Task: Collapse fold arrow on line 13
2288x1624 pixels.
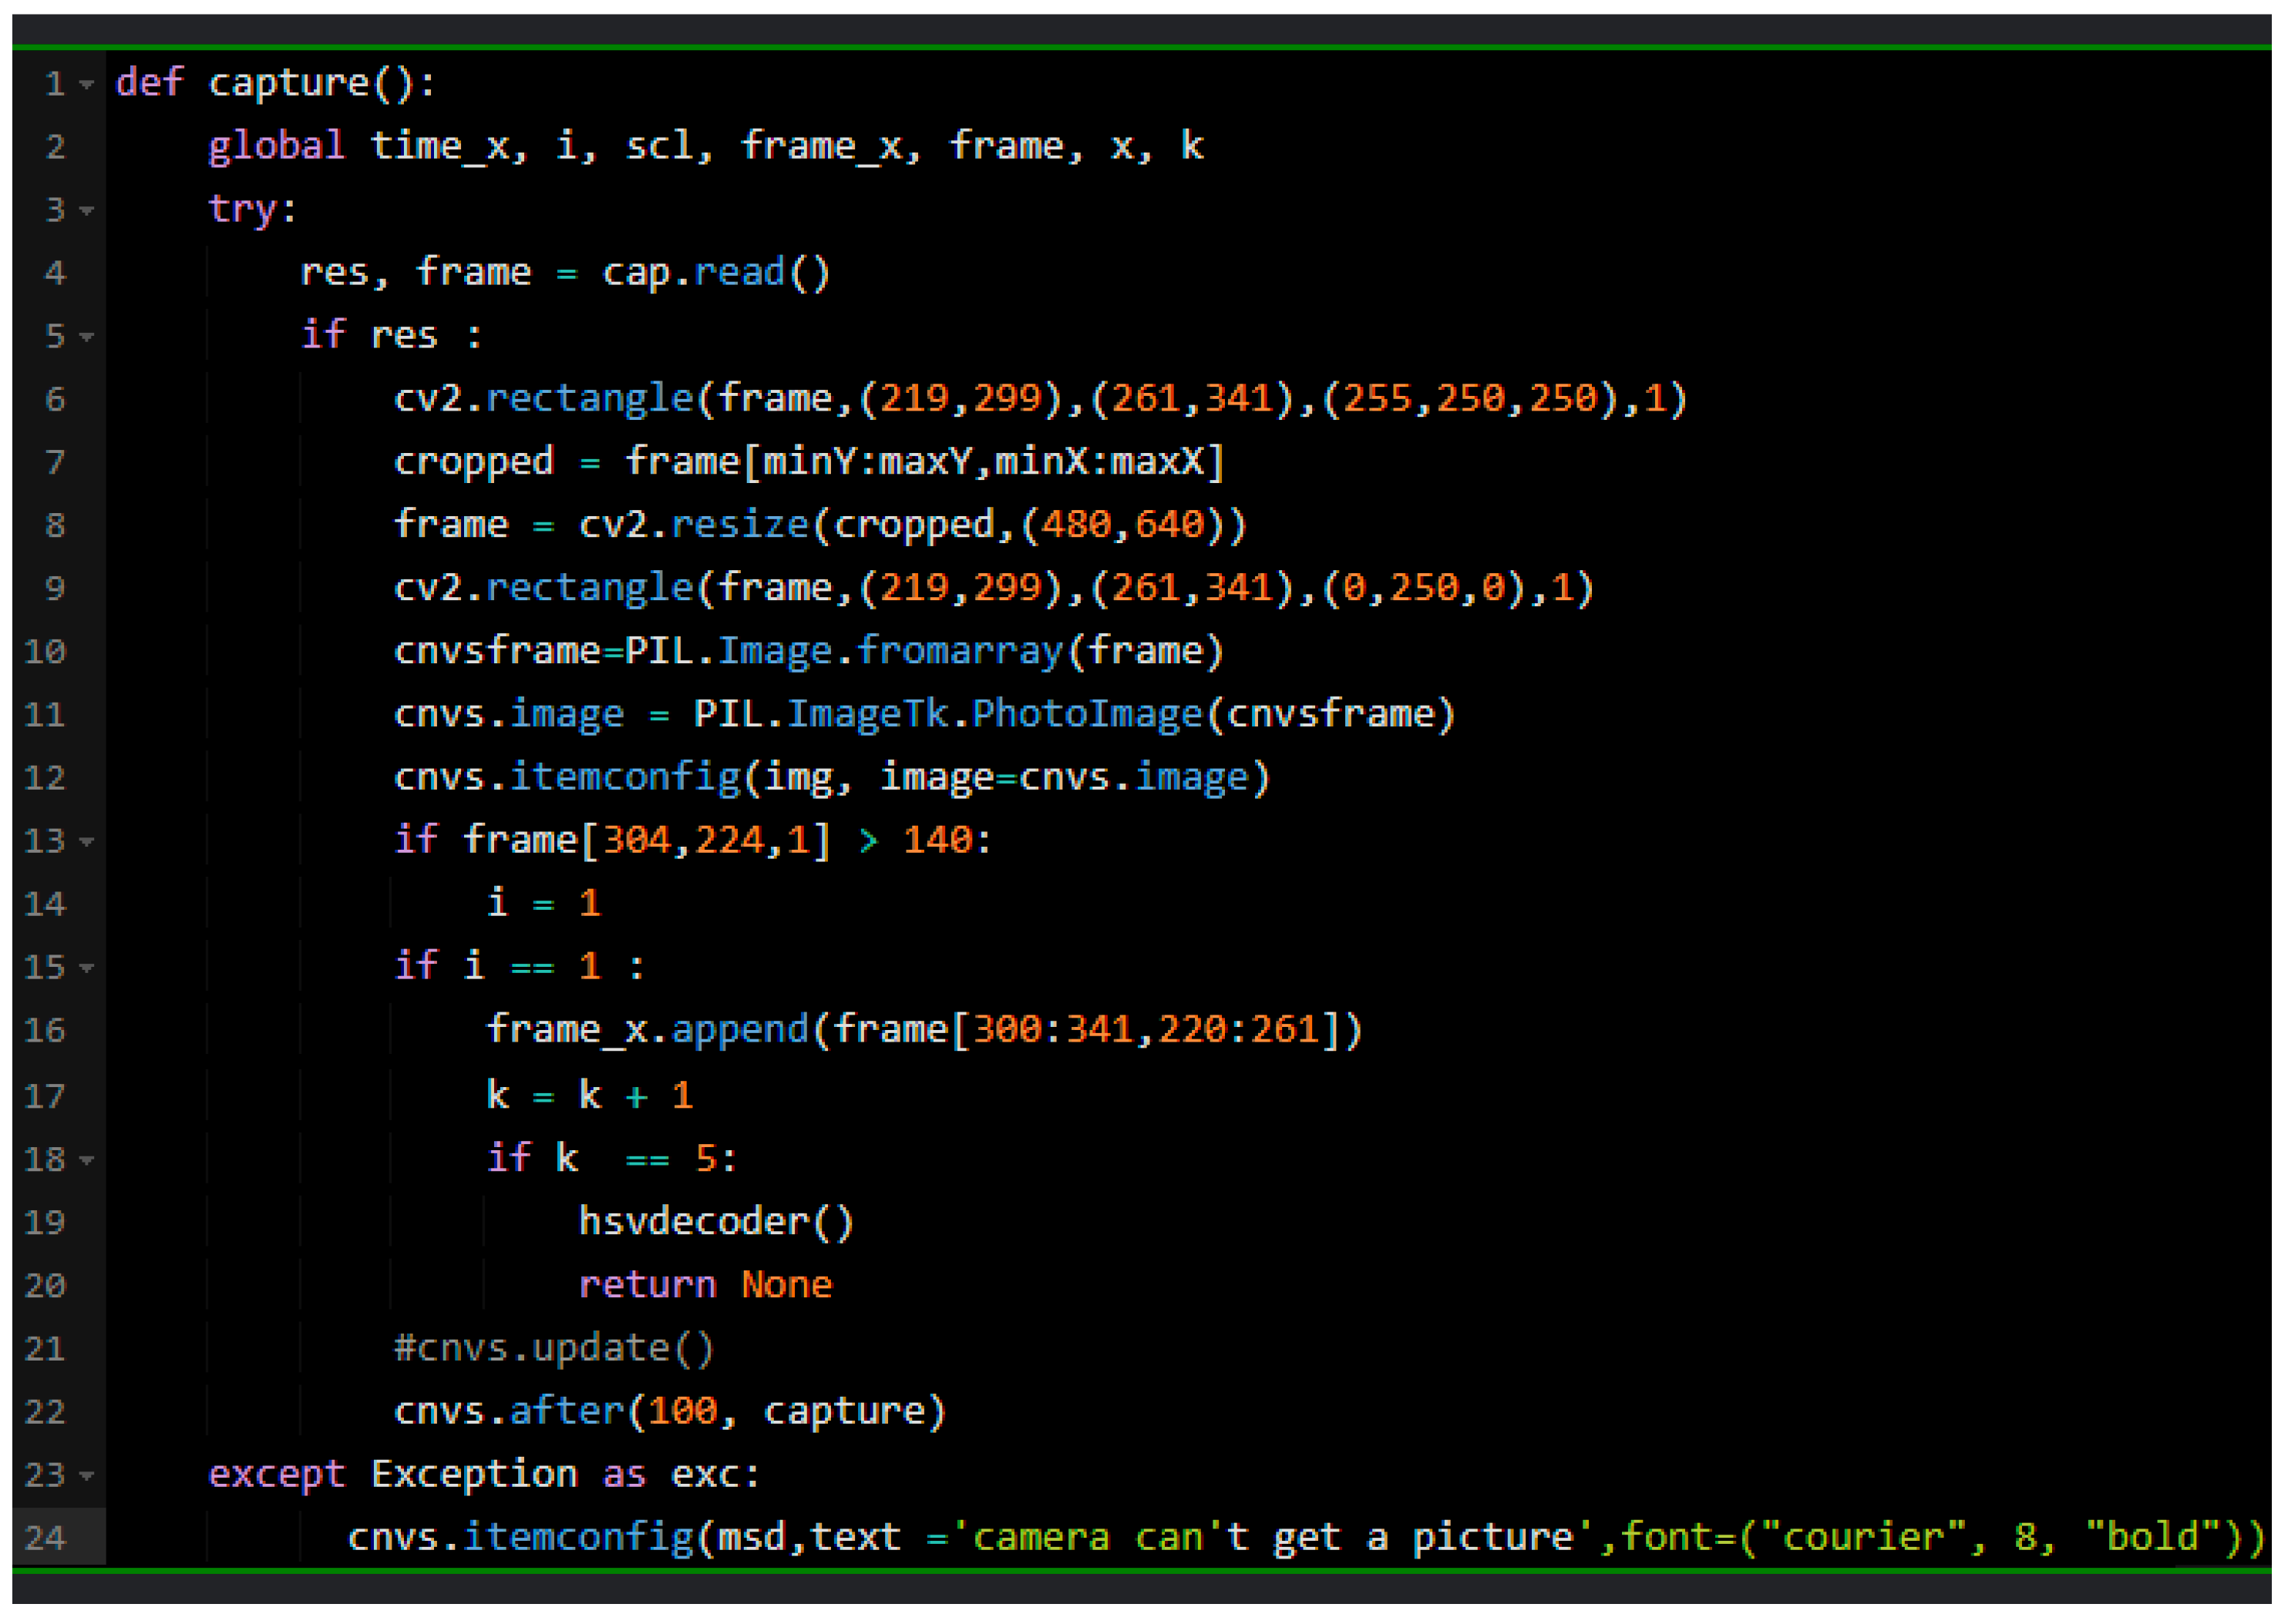Action: (x=87, y=842)
